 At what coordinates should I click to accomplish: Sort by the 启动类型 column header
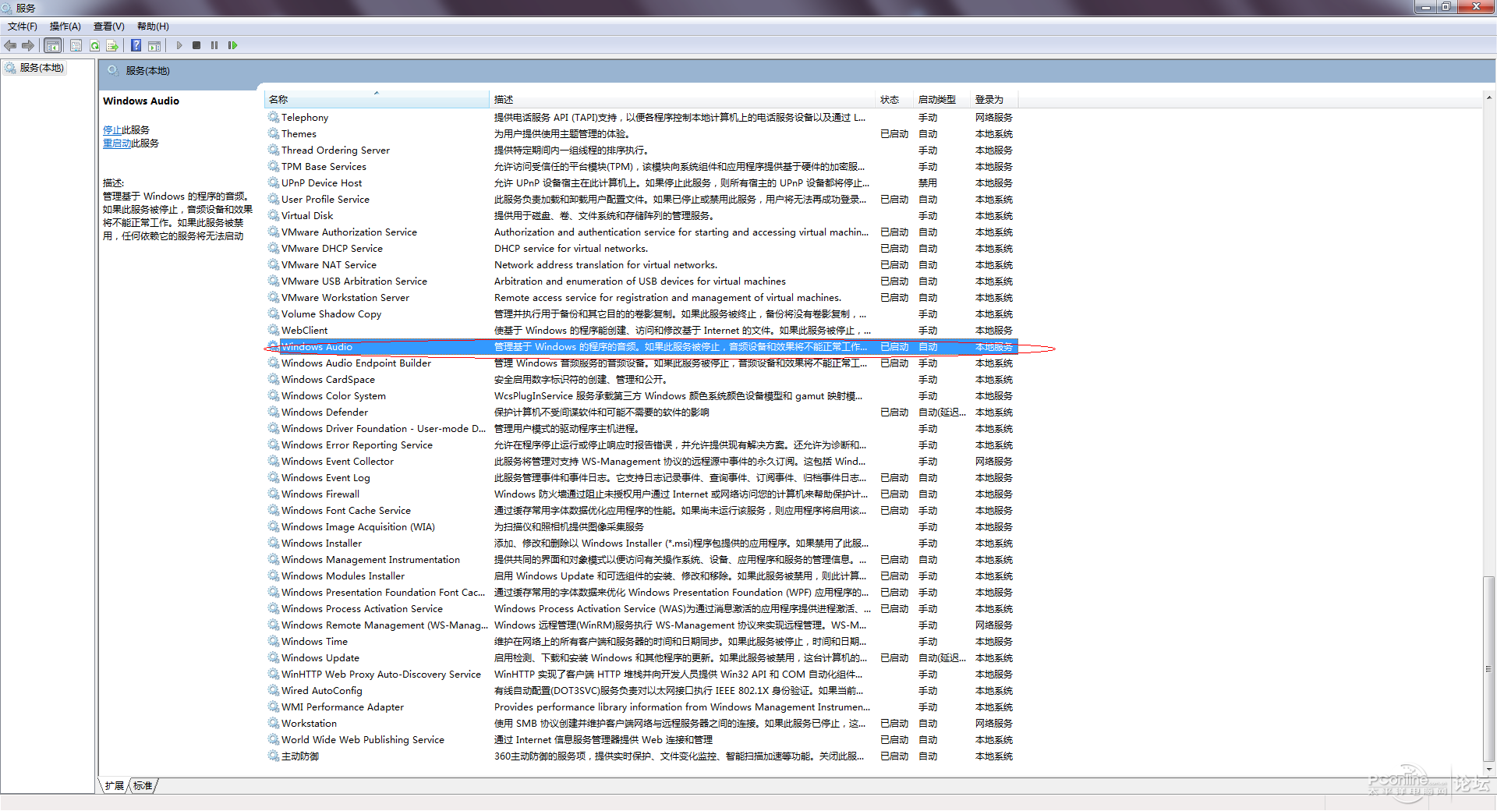[943, 100]
